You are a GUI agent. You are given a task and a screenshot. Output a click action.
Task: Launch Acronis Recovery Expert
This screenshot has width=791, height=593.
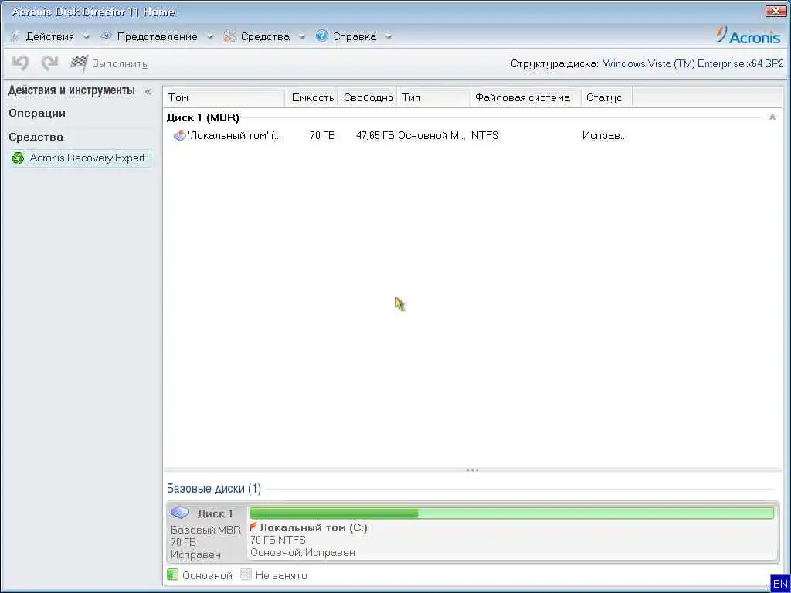(80, 158)
